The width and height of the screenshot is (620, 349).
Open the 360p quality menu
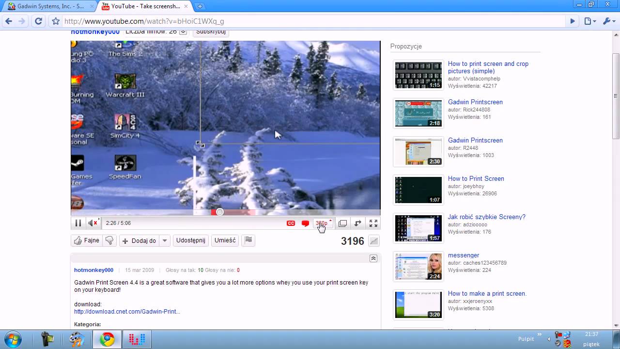(323, 223)
